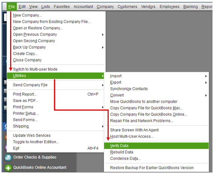
Task: Expand the Convert submenu arrow
Action: click(x=206, y=95)
